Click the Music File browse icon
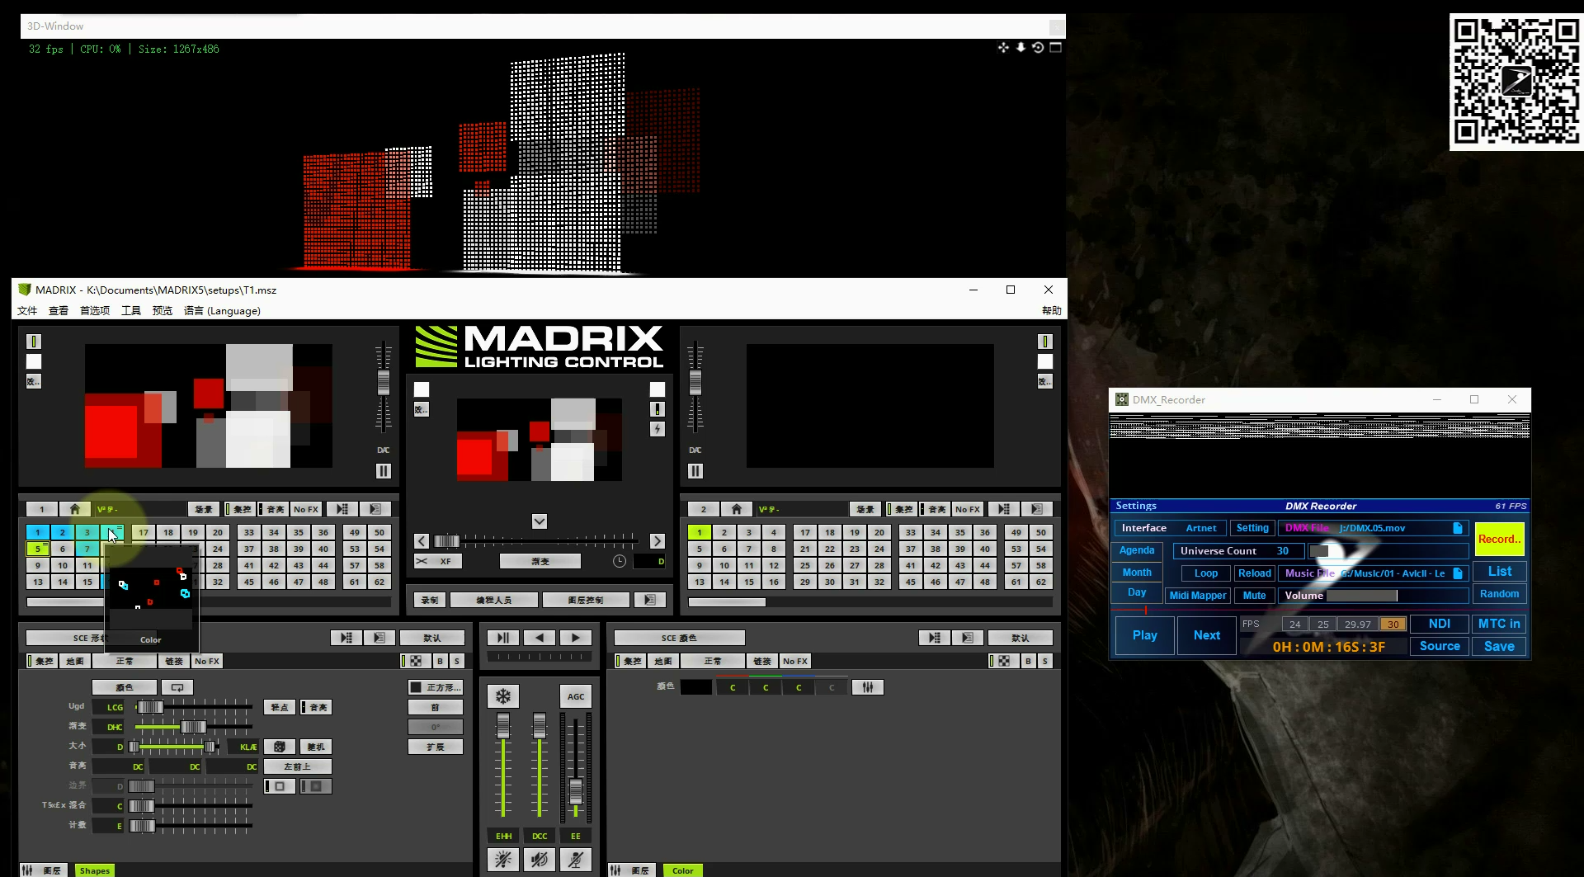The image size is (1584, 877). [1458, 573]
